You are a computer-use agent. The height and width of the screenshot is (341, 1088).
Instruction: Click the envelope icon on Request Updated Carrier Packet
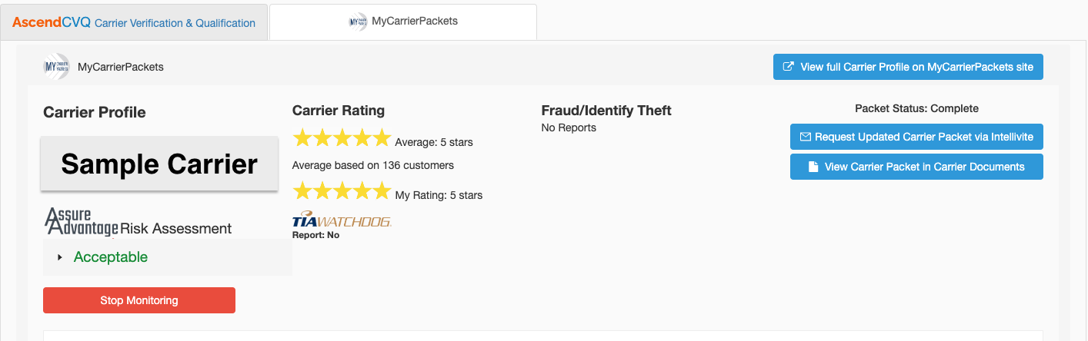pyautogui.click(x=806, y=137)
